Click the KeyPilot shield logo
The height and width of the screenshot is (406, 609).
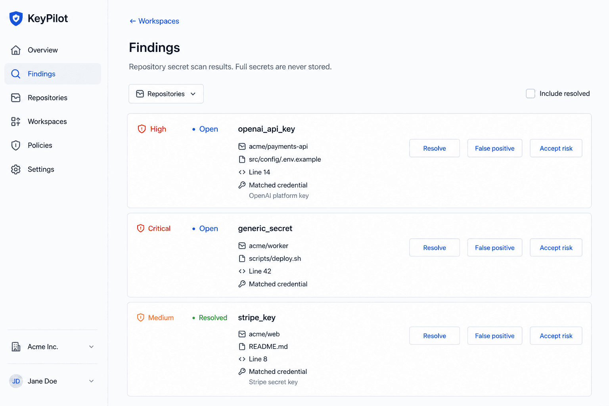click(x=16, y=19)
